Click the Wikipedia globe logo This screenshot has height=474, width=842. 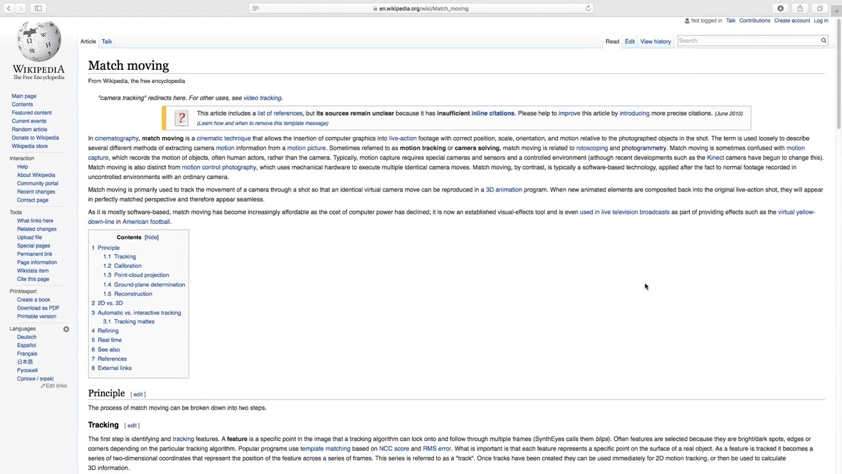pos(38,42)
